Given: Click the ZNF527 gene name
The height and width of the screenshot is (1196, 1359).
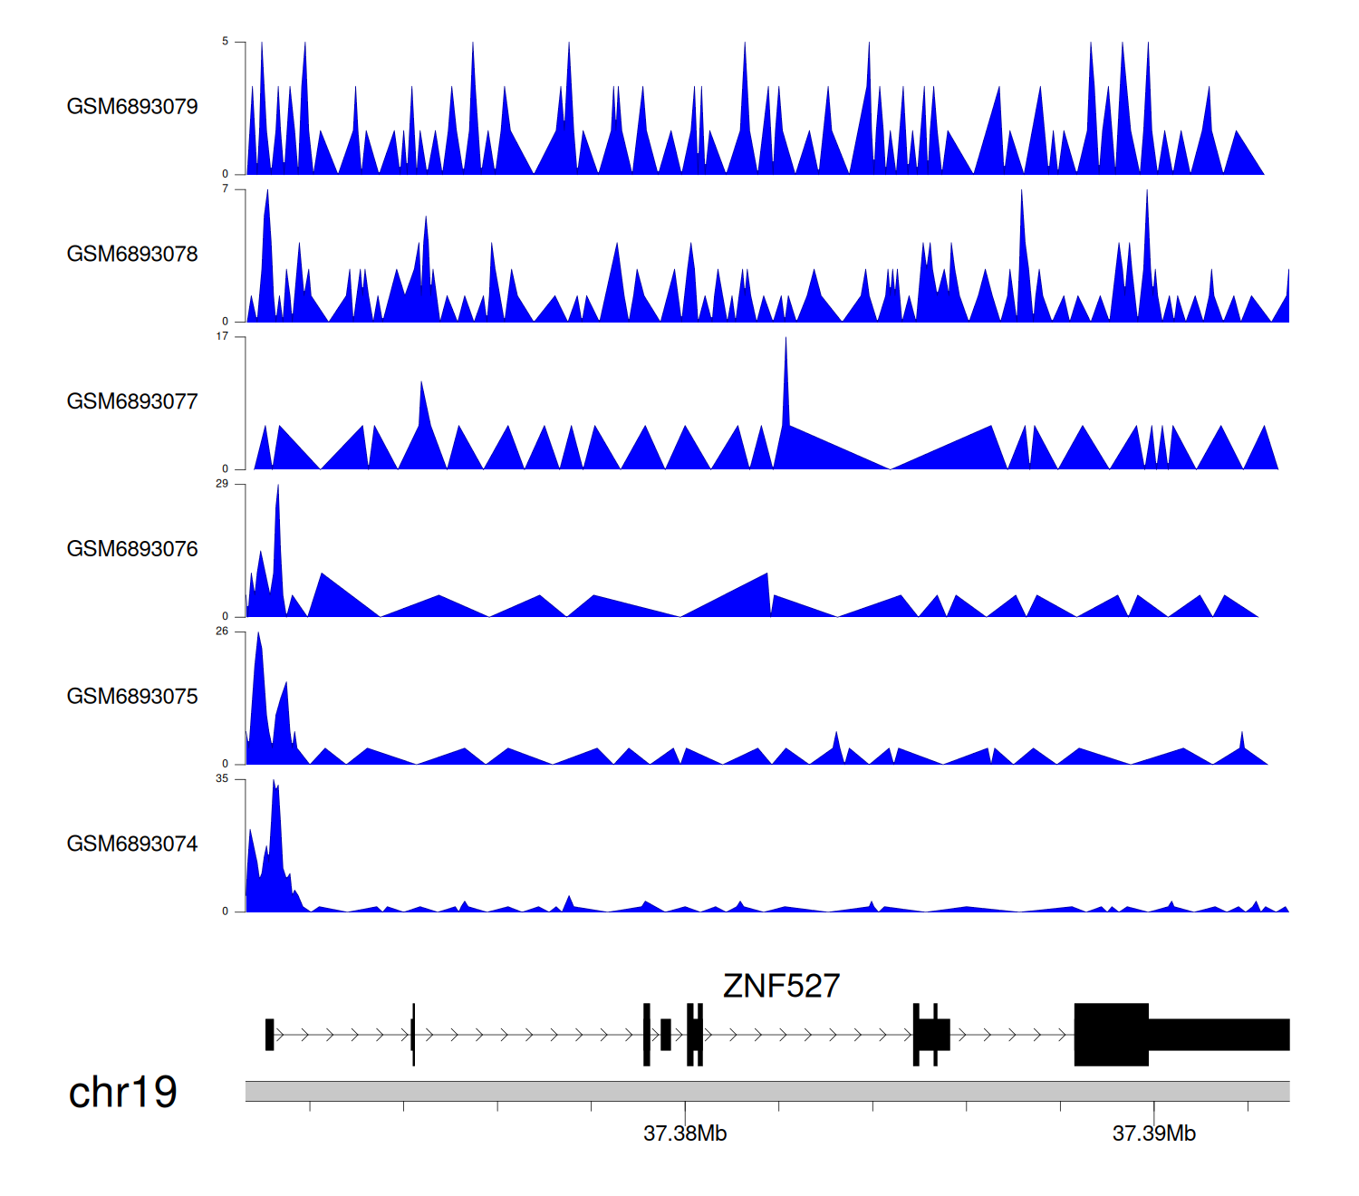Looking at the screenshot, I should [781, 986].
